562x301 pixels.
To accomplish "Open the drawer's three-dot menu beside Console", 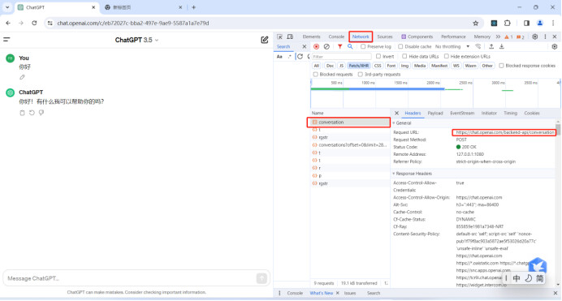I will tap(279, 293).
